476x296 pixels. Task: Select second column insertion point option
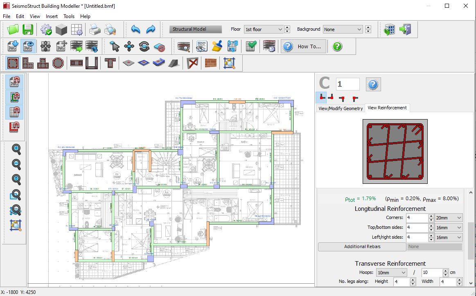(331, 98)
